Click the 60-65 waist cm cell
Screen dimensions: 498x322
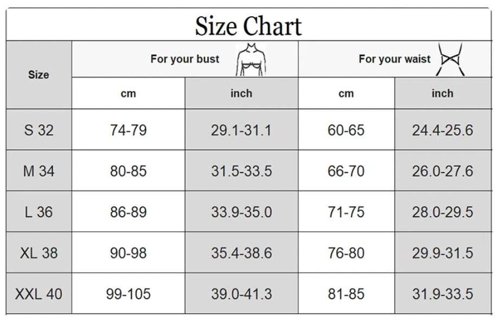[x=346, y=130]
